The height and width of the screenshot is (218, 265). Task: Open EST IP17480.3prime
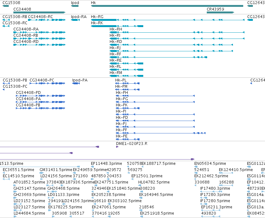pyautogui.click(x=211, y=192)
